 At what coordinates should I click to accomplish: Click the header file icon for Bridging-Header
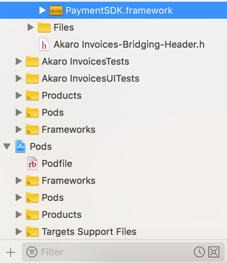(x=44, y=44)
